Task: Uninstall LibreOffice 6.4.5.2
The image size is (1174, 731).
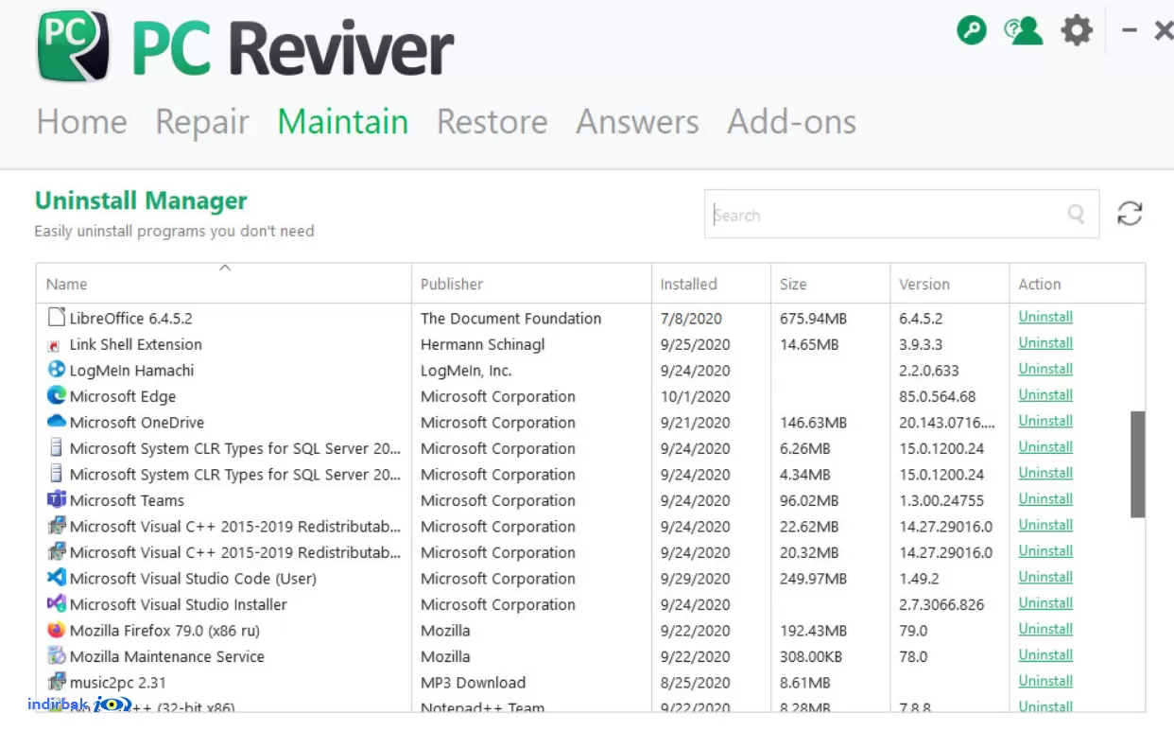Action: pos(1045,317)
